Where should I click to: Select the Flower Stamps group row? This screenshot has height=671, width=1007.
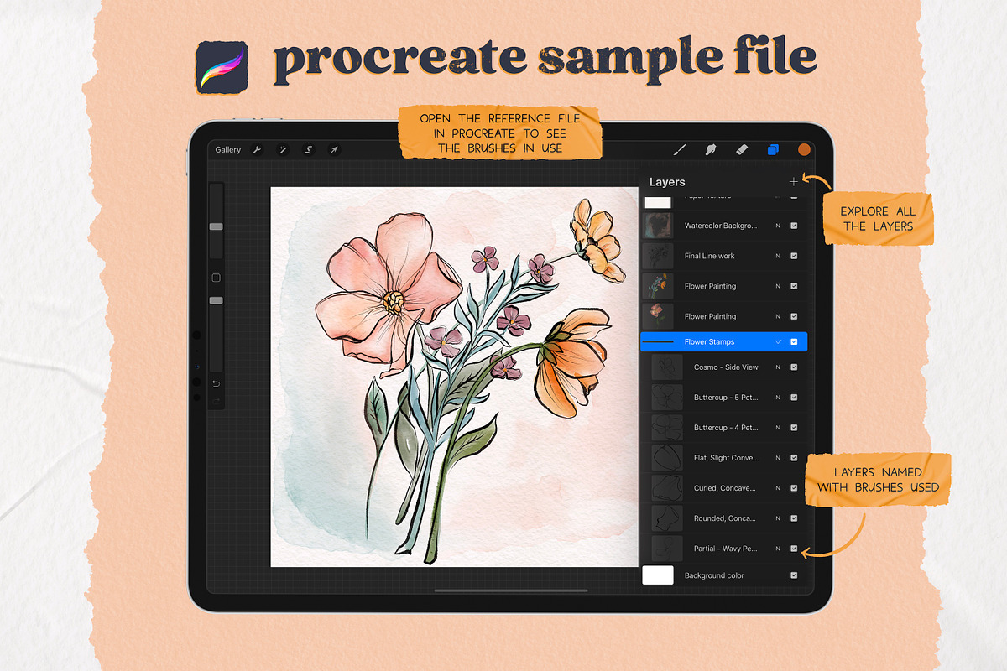(723, 341)
